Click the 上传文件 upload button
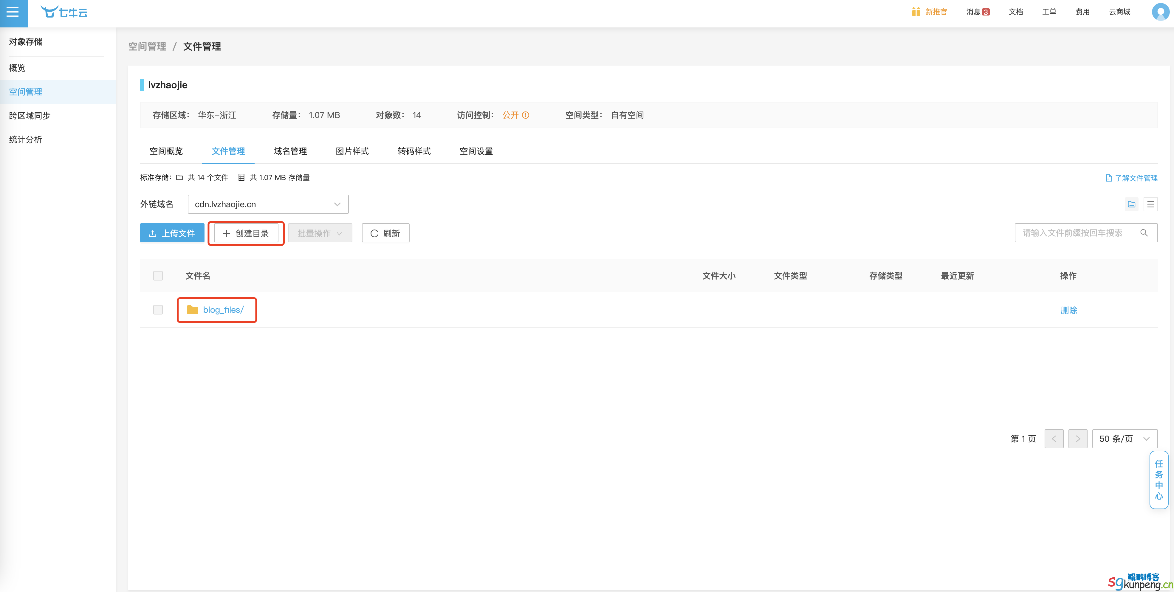The width and height of the screenshot is (1174, 592). tap(172, 233)
